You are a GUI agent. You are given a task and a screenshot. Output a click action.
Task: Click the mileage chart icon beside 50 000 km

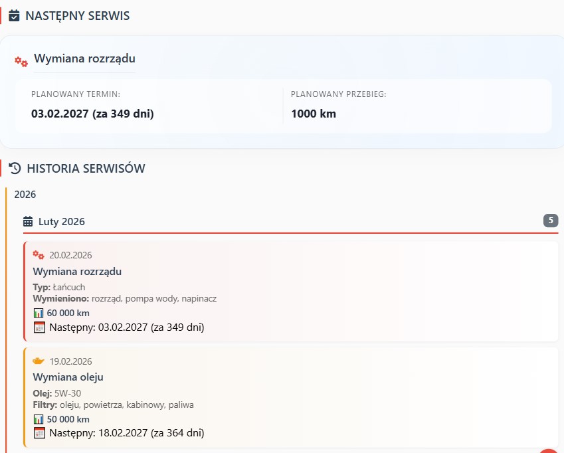pyautogui.click(x=39, y=419)
